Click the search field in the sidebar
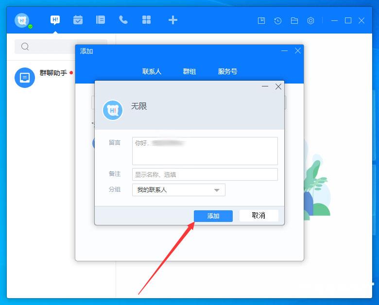This screenshot has height=305, width=379. 61,47
